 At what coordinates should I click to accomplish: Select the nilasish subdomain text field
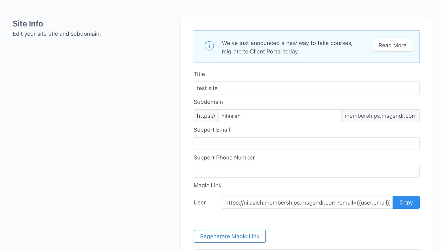pos(280,116)
